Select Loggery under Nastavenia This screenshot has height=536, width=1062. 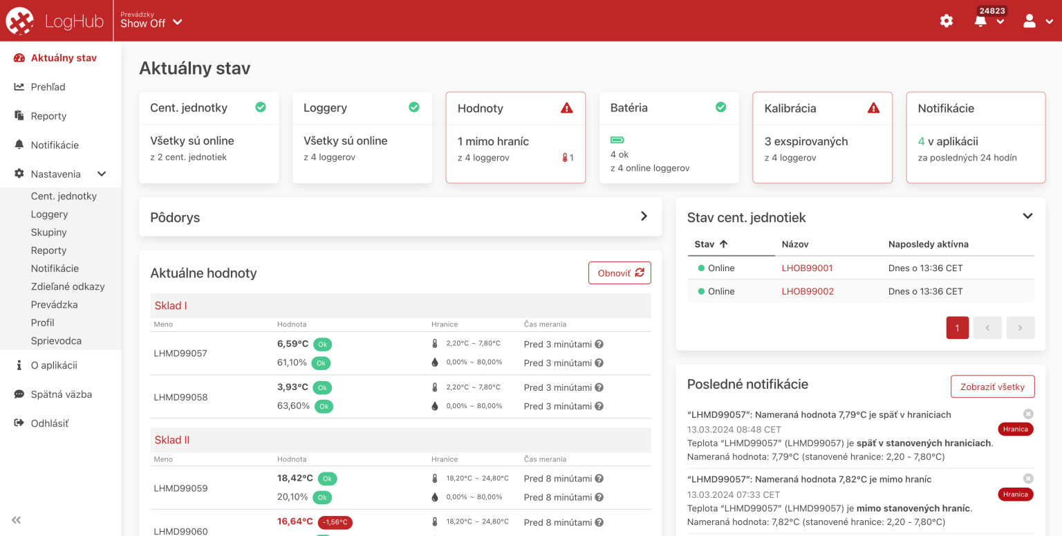[x=49, y=214]
